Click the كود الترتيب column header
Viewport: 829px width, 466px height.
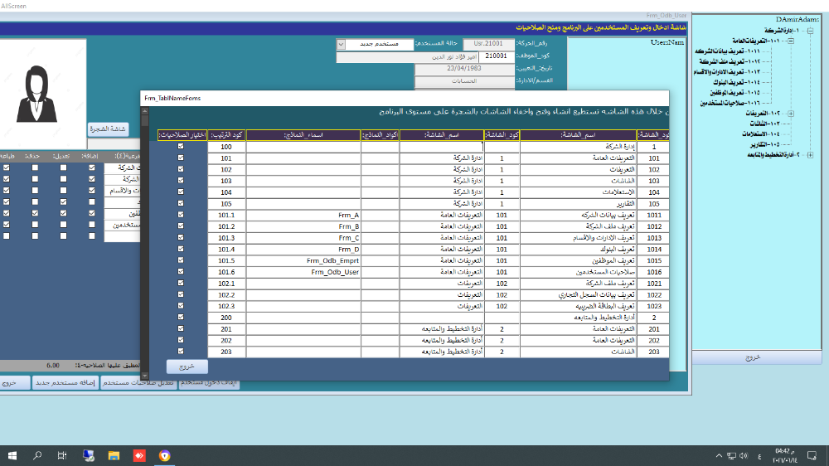(x=226, y=135)
